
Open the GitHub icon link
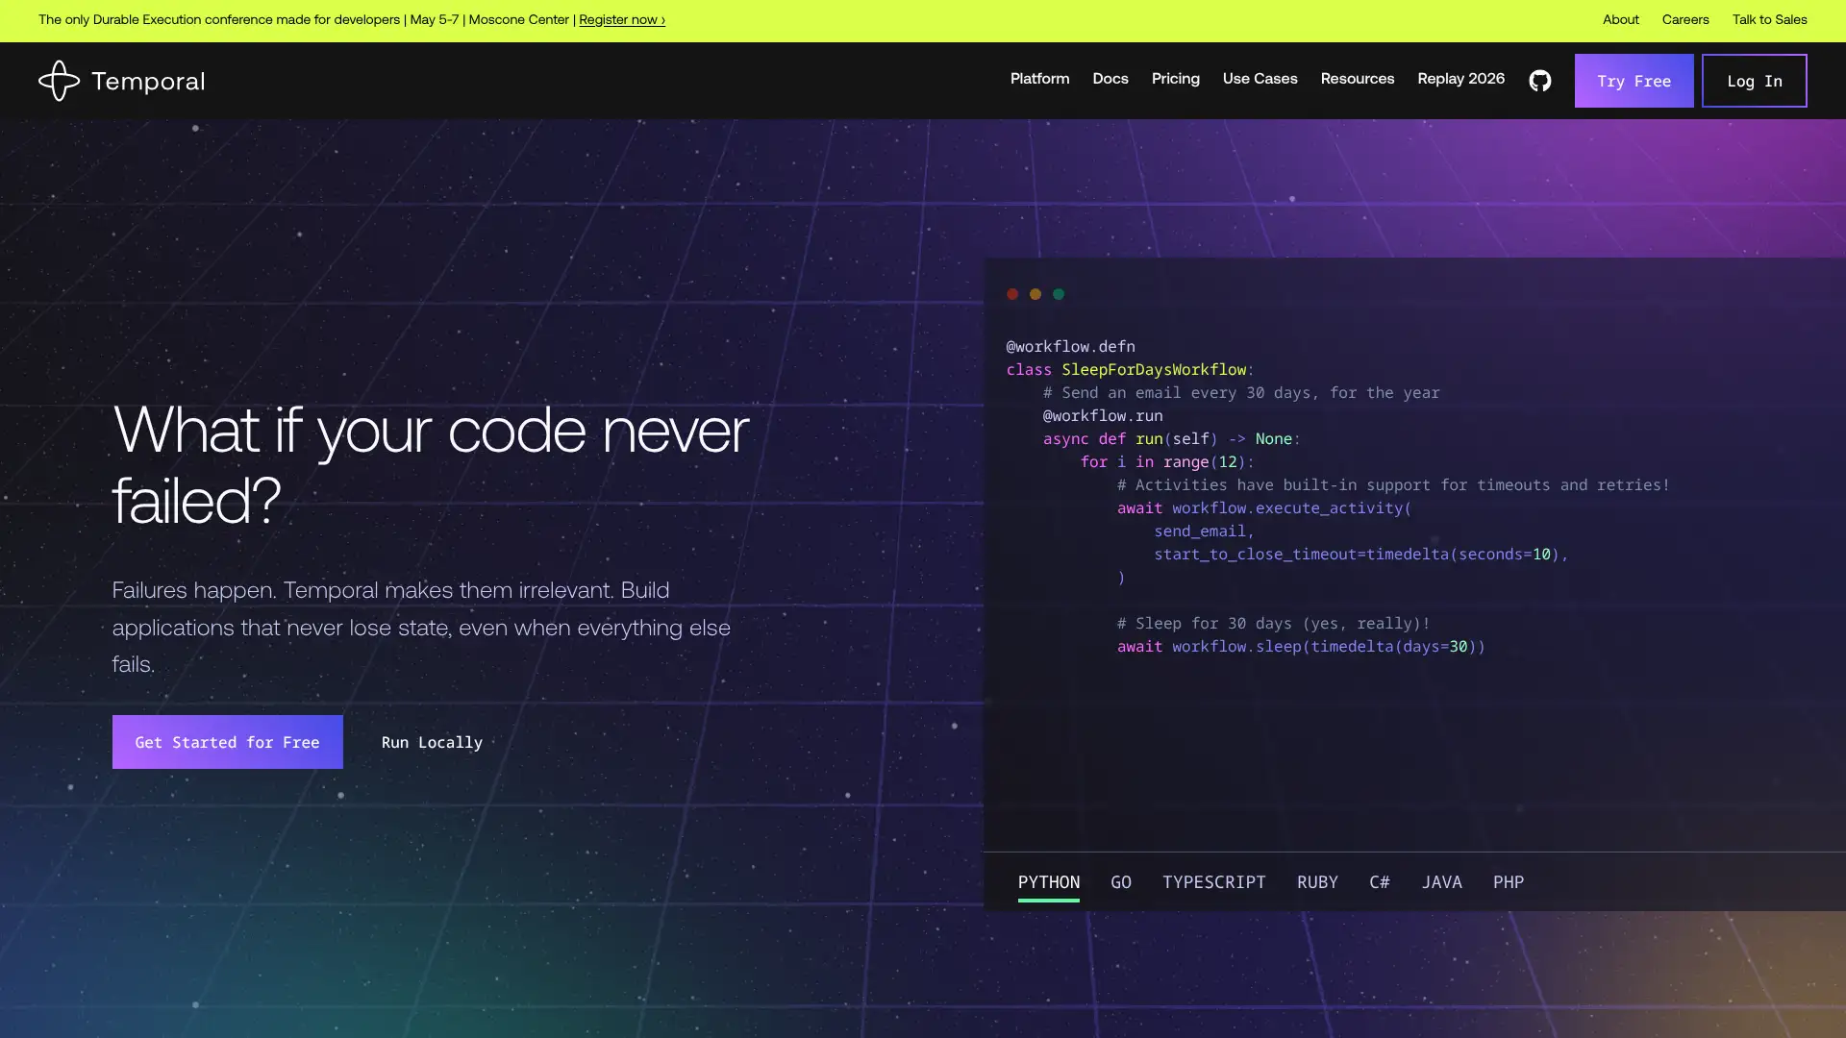click(x=1539, y=81)
